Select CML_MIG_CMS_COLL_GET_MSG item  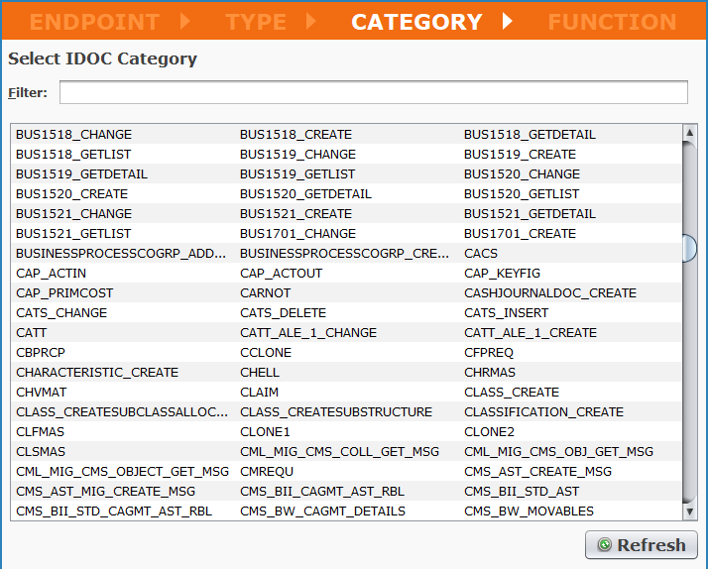point(339,451)
